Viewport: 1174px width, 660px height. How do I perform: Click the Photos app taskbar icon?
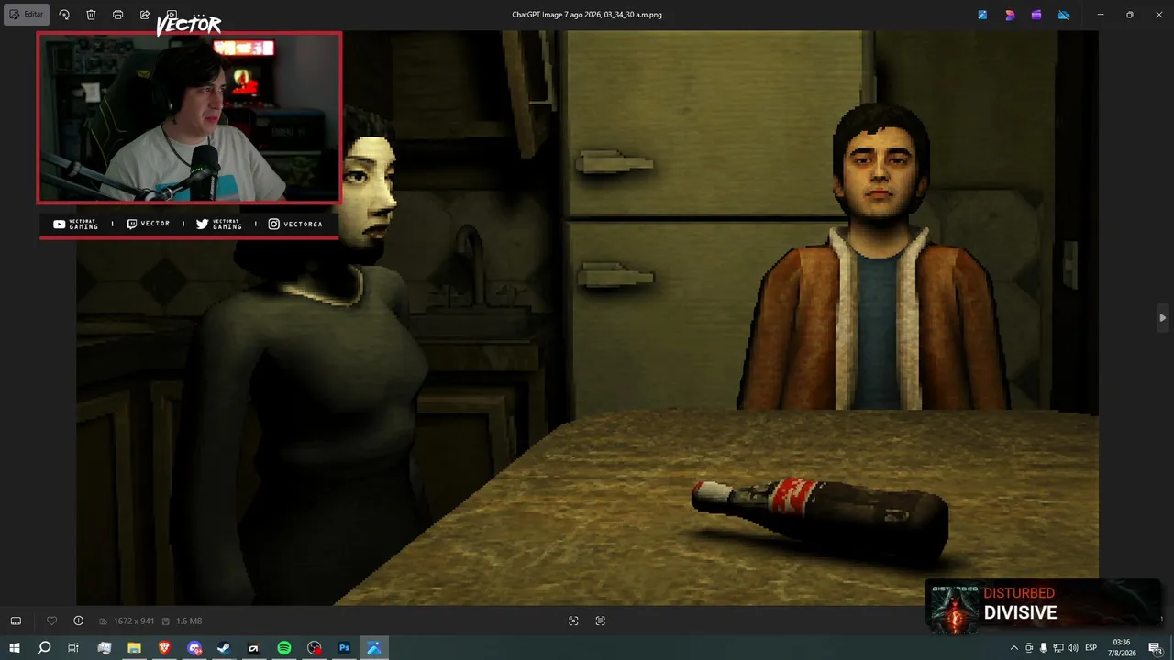tap(374, 648)
